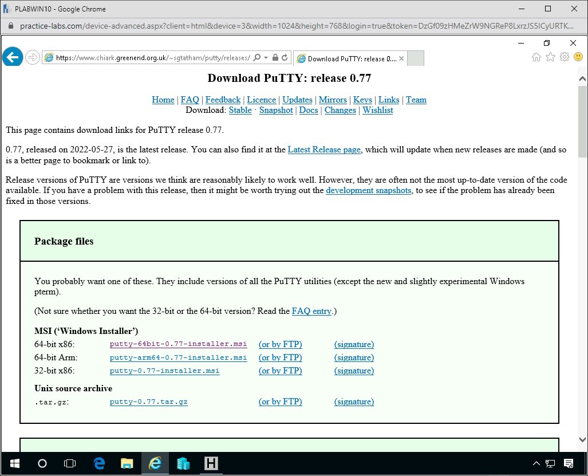
Task: Open the FAQ page link
Action: click(190, 100)
